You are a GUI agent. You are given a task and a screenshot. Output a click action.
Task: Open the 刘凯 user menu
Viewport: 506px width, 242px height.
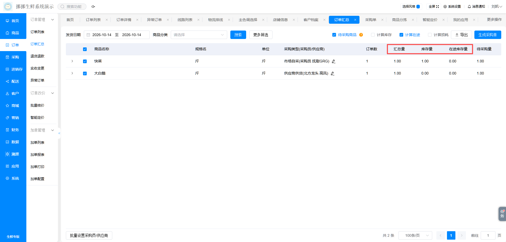497,7
